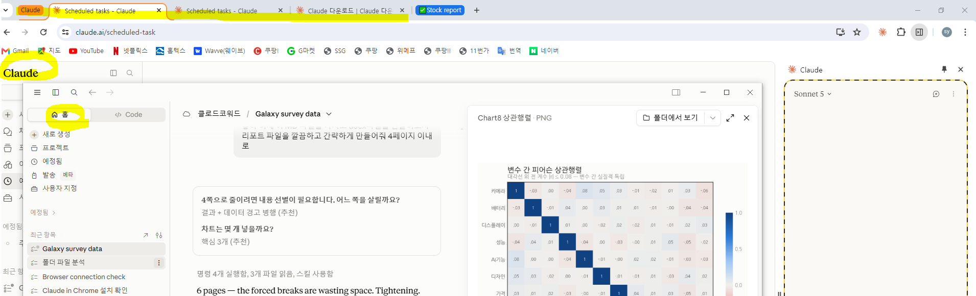Open the Chrome extensions puzzle icon
The height and width of the screenshot is (296, 976).
901,32
